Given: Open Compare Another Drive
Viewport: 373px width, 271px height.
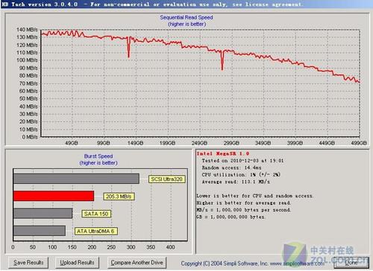Looking at the screenshot, I should tap(137, 263).
